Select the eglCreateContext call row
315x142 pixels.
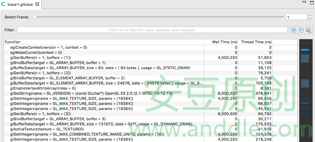pos(150,47)
